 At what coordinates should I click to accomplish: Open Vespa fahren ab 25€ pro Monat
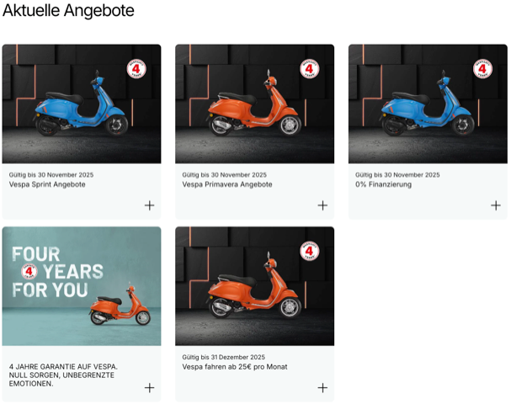[x=235, y=367]
